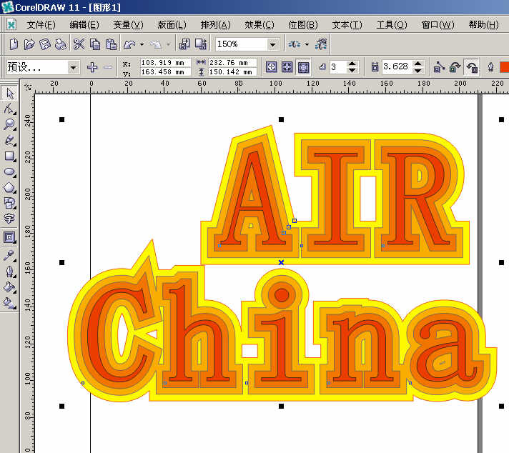Select the Shape tool
Image resolution: width=509 pixels, height=453 pixels.
click(9, 109)
